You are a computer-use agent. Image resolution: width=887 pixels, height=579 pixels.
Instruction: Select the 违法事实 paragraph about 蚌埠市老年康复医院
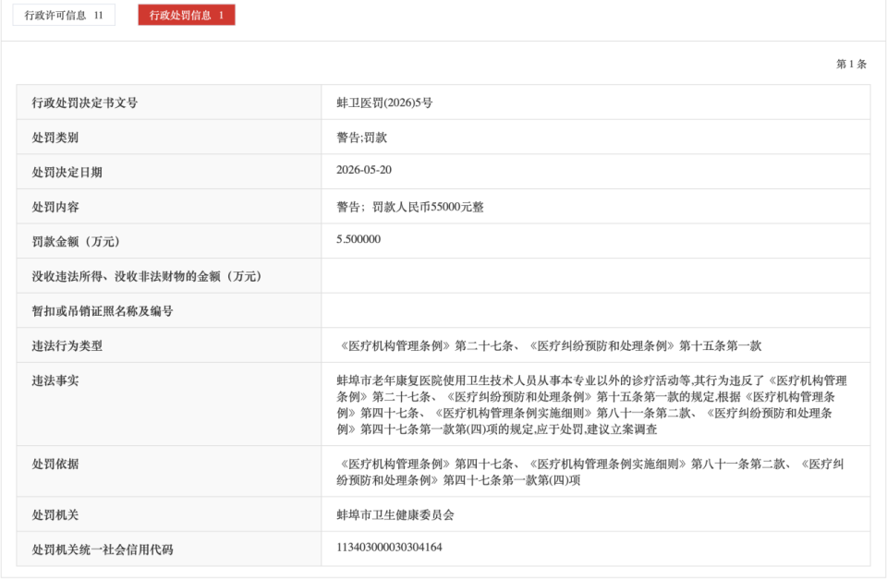click(x=591, y=404)
